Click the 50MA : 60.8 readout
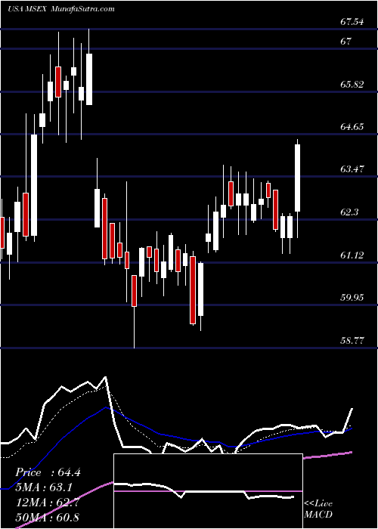This screenshot has width=378, height=529. 48,517
